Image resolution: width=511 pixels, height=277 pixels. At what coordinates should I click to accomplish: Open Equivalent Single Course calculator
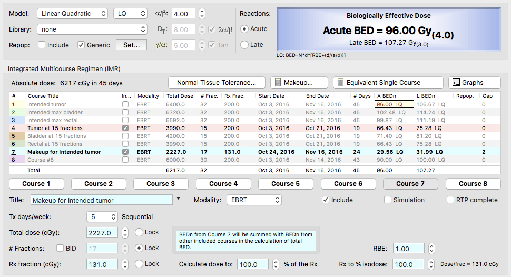(x=388, y=83)
